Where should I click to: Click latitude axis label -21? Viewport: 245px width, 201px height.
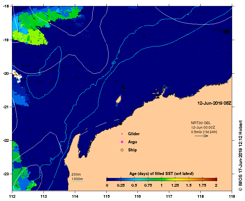(x=6, y=107)
